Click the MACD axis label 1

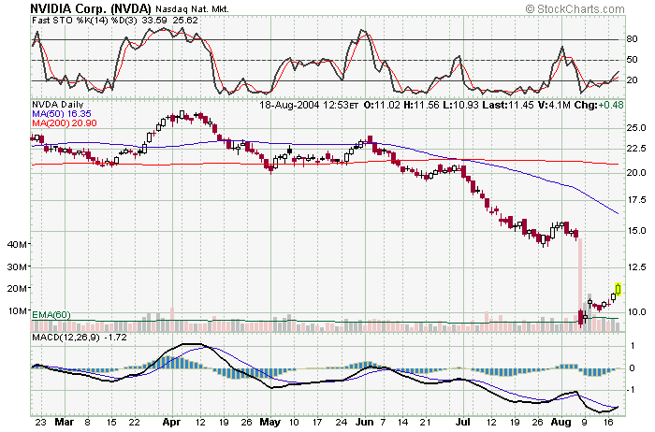[x=633, y=346]
